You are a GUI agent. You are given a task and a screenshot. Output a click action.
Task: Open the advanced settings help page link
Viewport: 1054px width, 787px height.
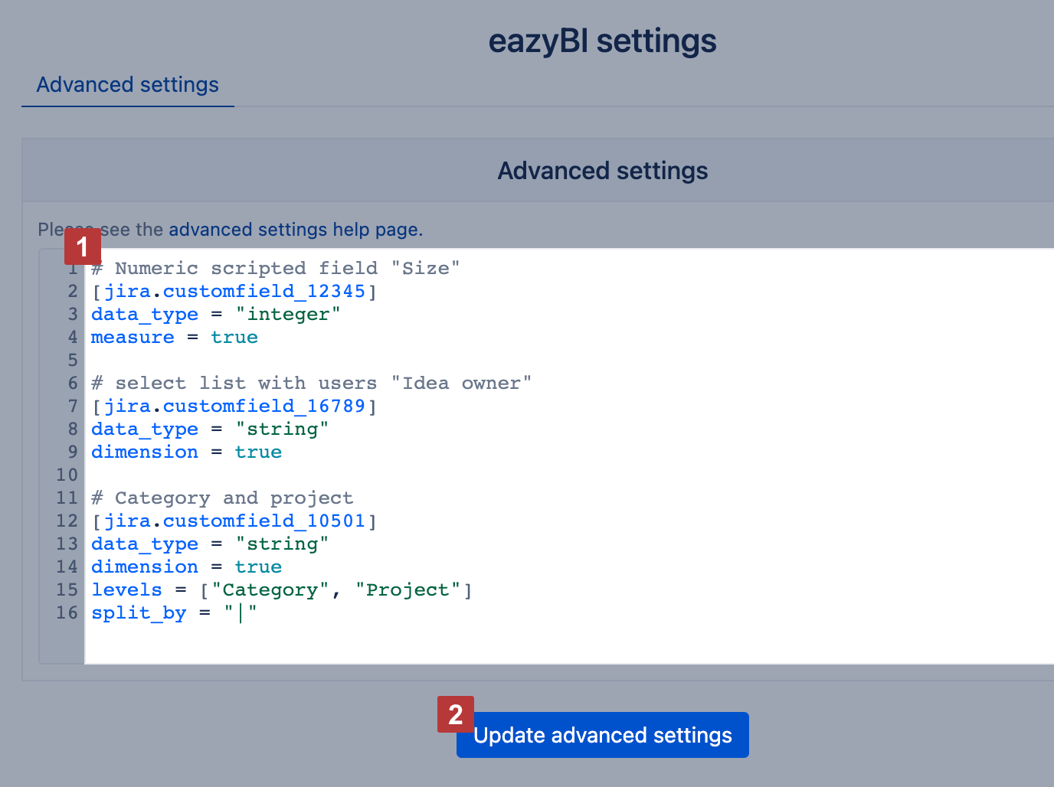pos(296,230)
